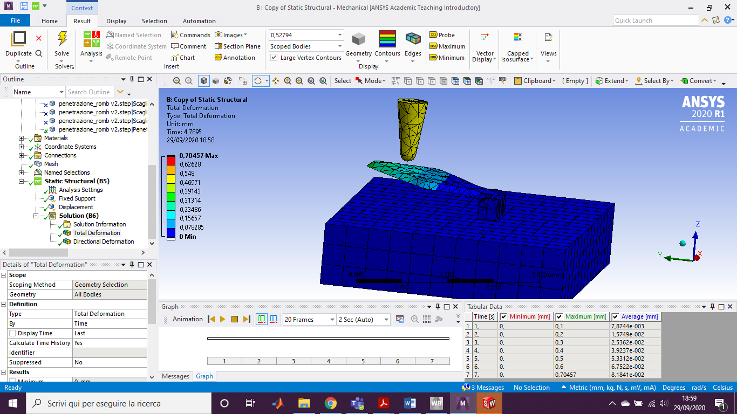Screen dimensions: 737x414
Task: Switch to the Display ribbon tab
Action: (116, 21)
